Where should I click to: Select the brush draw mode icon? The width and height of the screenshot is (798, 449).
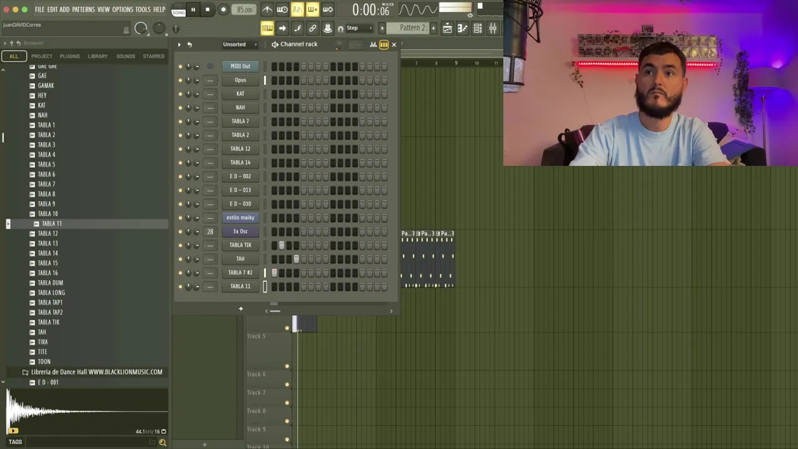[x=297, y=28]
